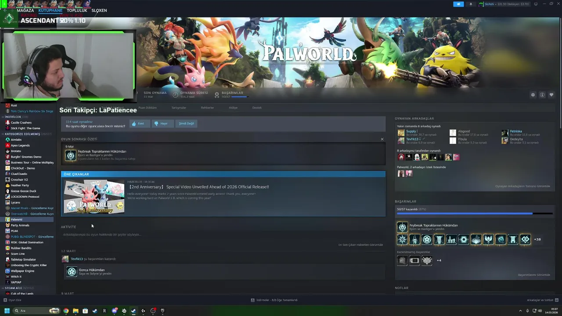Open friend Supply in friends who play
This screenshot has width=562, height=316.
pos(411,131)
